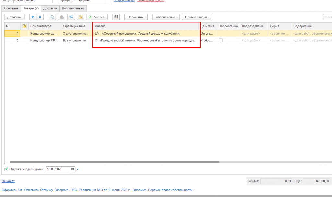
Task: Click the Оформить Акт link
Action: [x=12, y=190]
